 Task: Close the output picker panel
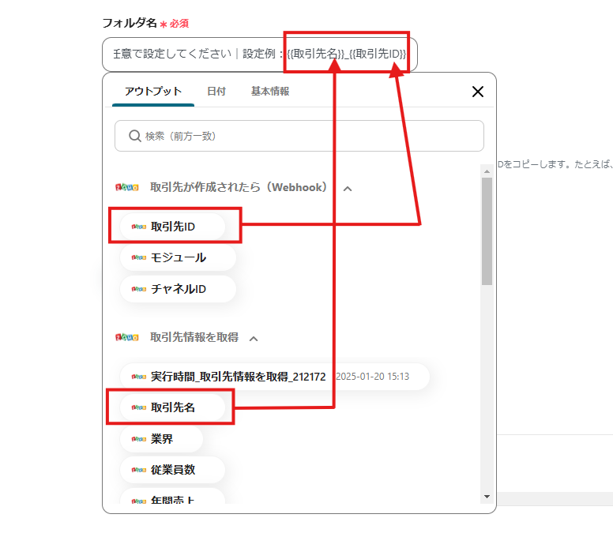tap(477, 92)
